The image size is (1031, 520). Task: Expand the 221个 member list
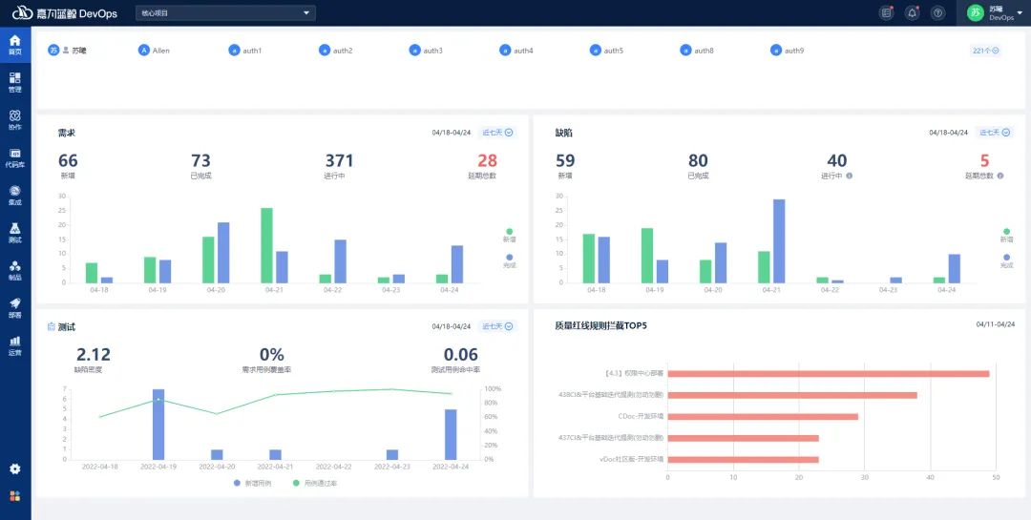pos(985,50)
